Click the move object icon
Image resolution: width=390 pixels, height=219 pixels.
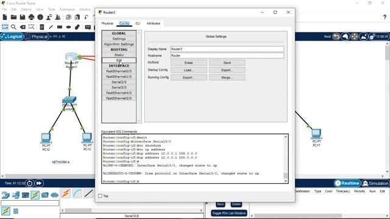(x=355, y=36)
